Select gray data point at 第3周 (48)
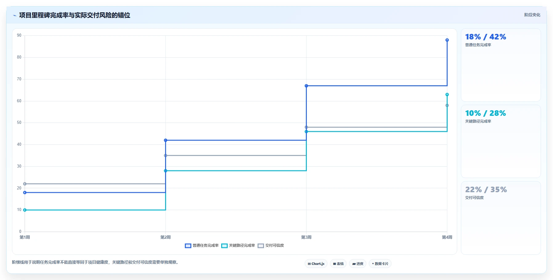 point(306,127)
